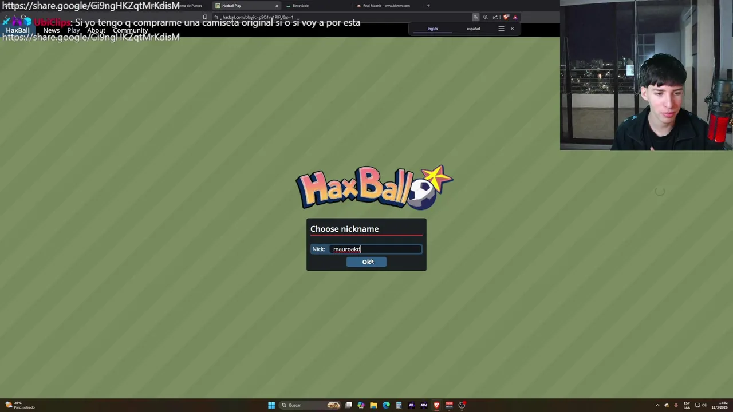Click the ESP LAA language indicator
This screenshot has height=412, width=733.
click(687, 405)
